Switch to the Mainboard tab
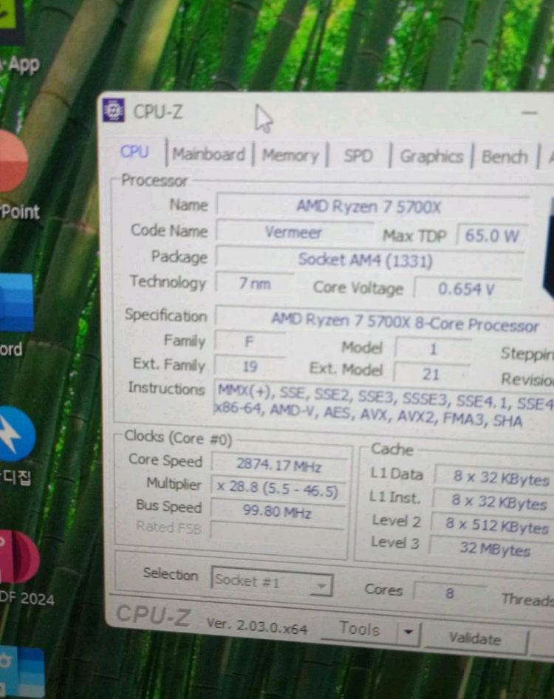This screenshot has width=554, height=699. (x=209, y=154)
